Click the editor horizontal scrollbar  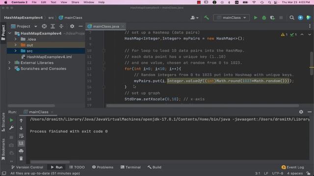point(202,106)
